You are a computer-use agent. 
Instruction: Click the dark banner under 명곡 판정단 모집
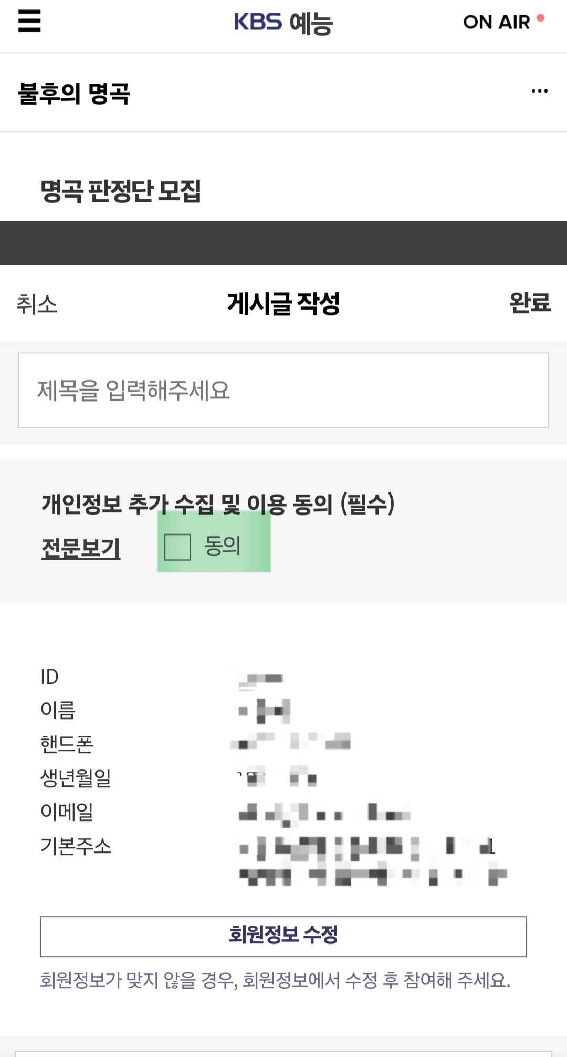point(283,242)
